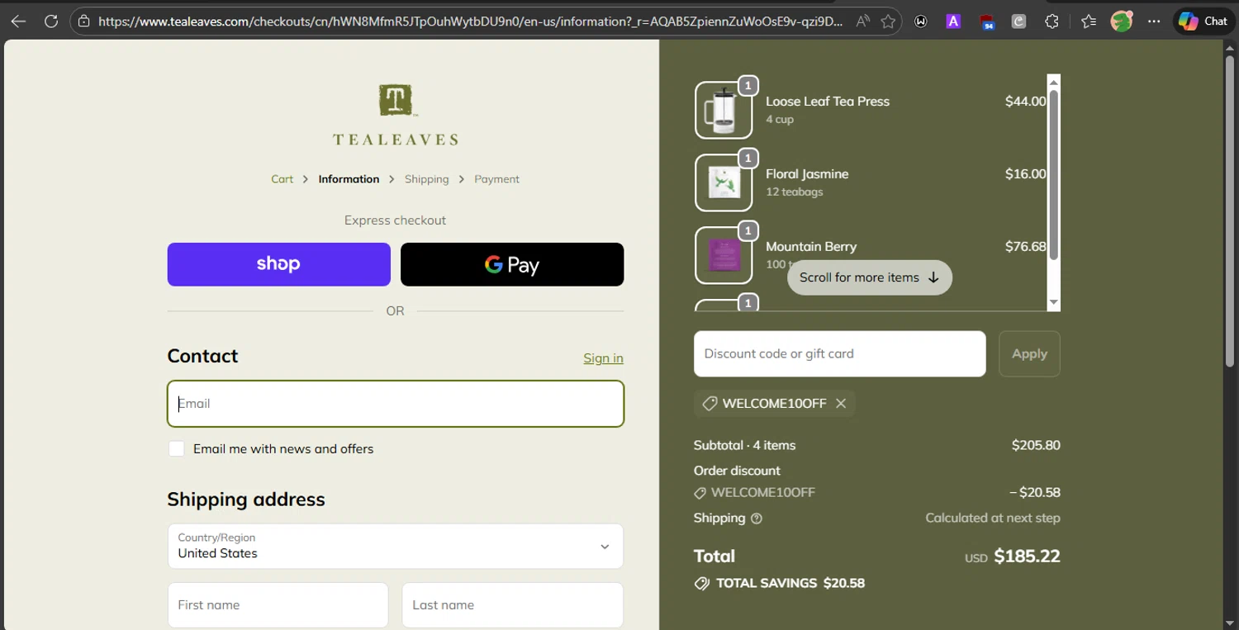Image resolution: width=1239 pixels, height=630 pixels.
Task: Click the Calculated at next step text
Action: click(x=993, y=519)
